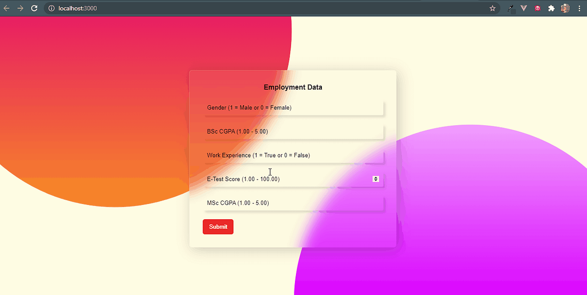The height and width of the screenshot is (295, 587).
Task: Reload the localhost:3000 page
Action: (34, 8)
